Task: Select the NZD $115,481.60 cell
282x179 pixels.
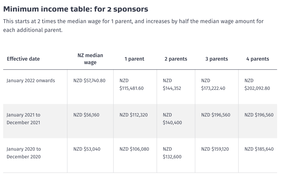Action: pyautogui.click(x=131, y=84)
